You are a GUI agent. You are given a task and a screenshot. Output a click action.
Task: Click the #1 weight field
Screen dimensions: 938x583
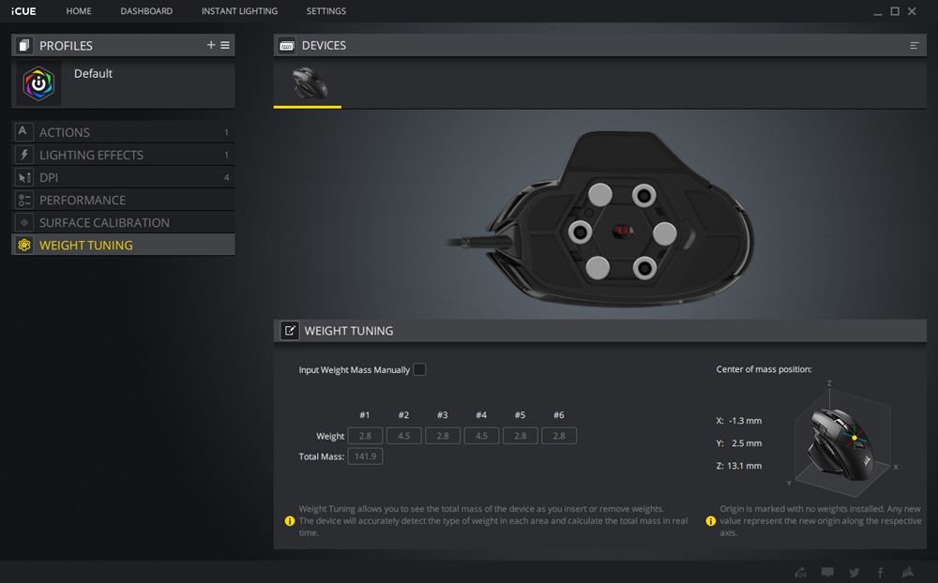[x=365, y=436]
